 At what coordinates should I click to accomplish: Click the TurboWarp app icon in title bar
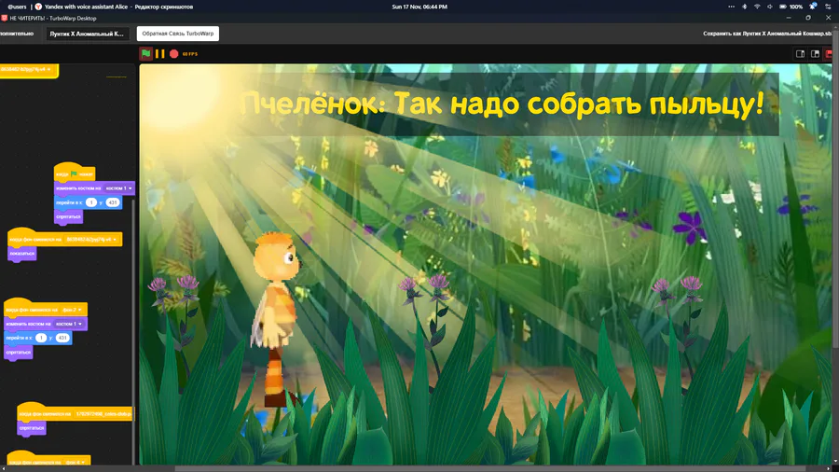[5, 19]
